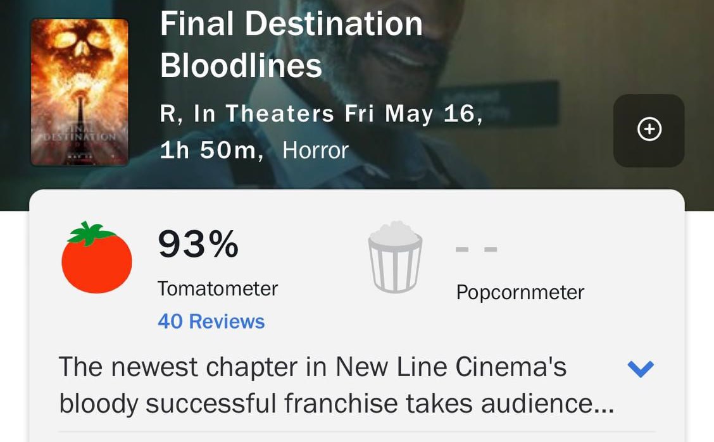The image size is (714, 442).
Task: Click the truncated synopsis text
Action: tap(337, 385)
